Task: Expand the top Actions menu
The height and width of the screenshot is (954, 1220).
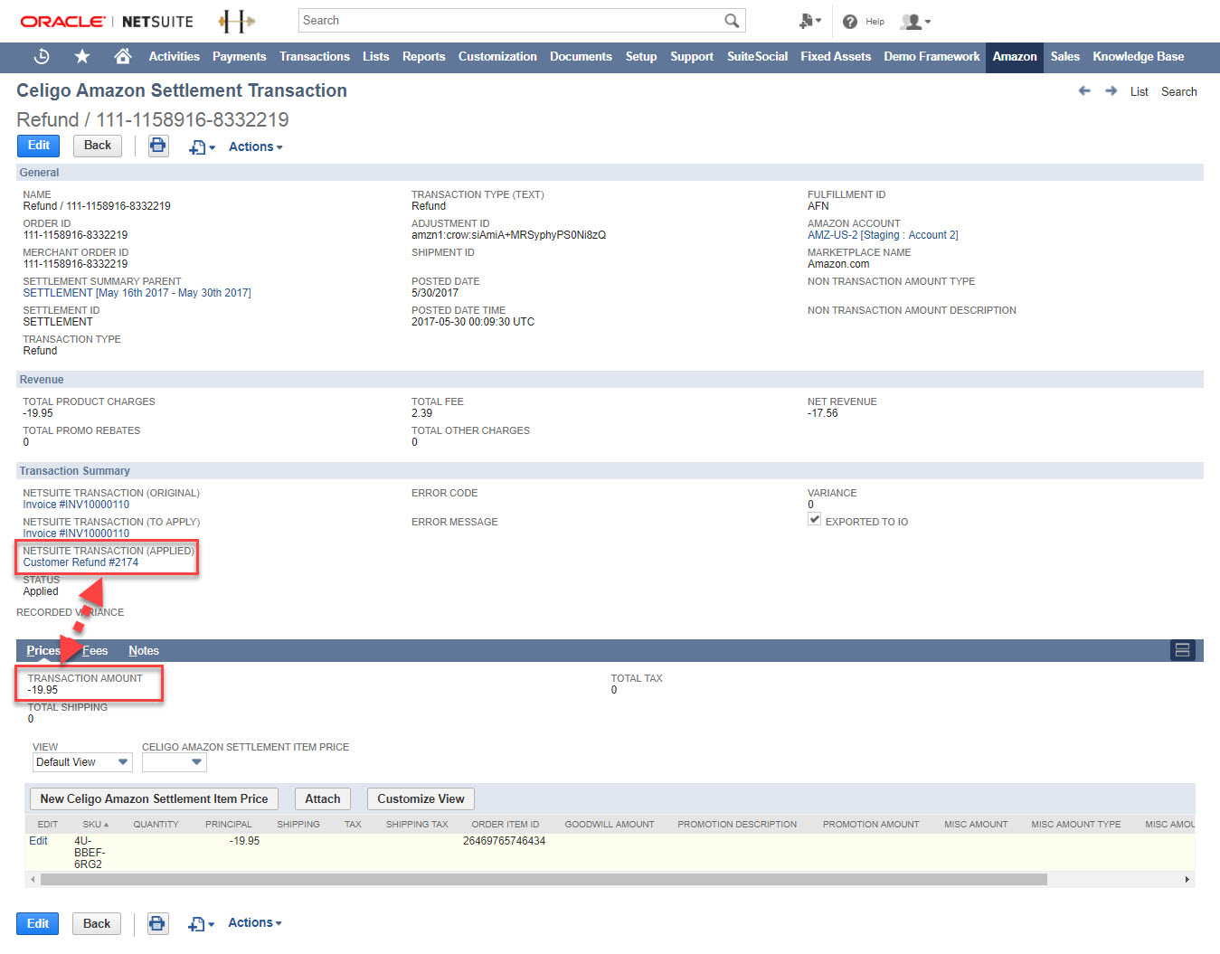Action: 256,146
